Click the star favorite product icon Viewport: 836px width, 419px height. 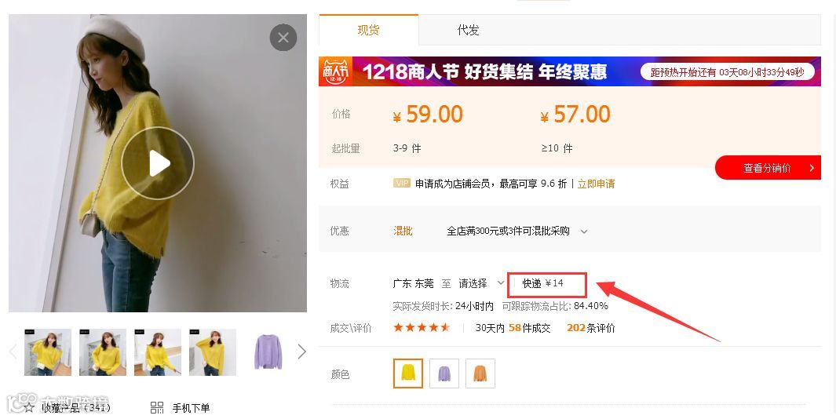point(29,408)
